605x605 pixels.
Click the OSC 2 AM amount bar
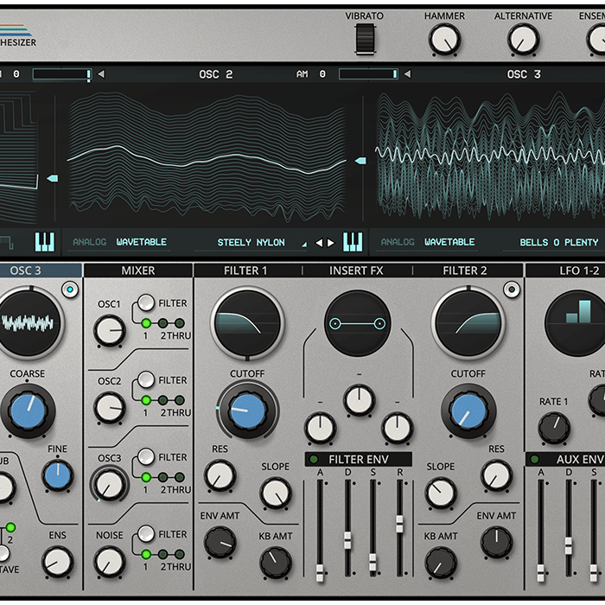click(x=368, y=74)
